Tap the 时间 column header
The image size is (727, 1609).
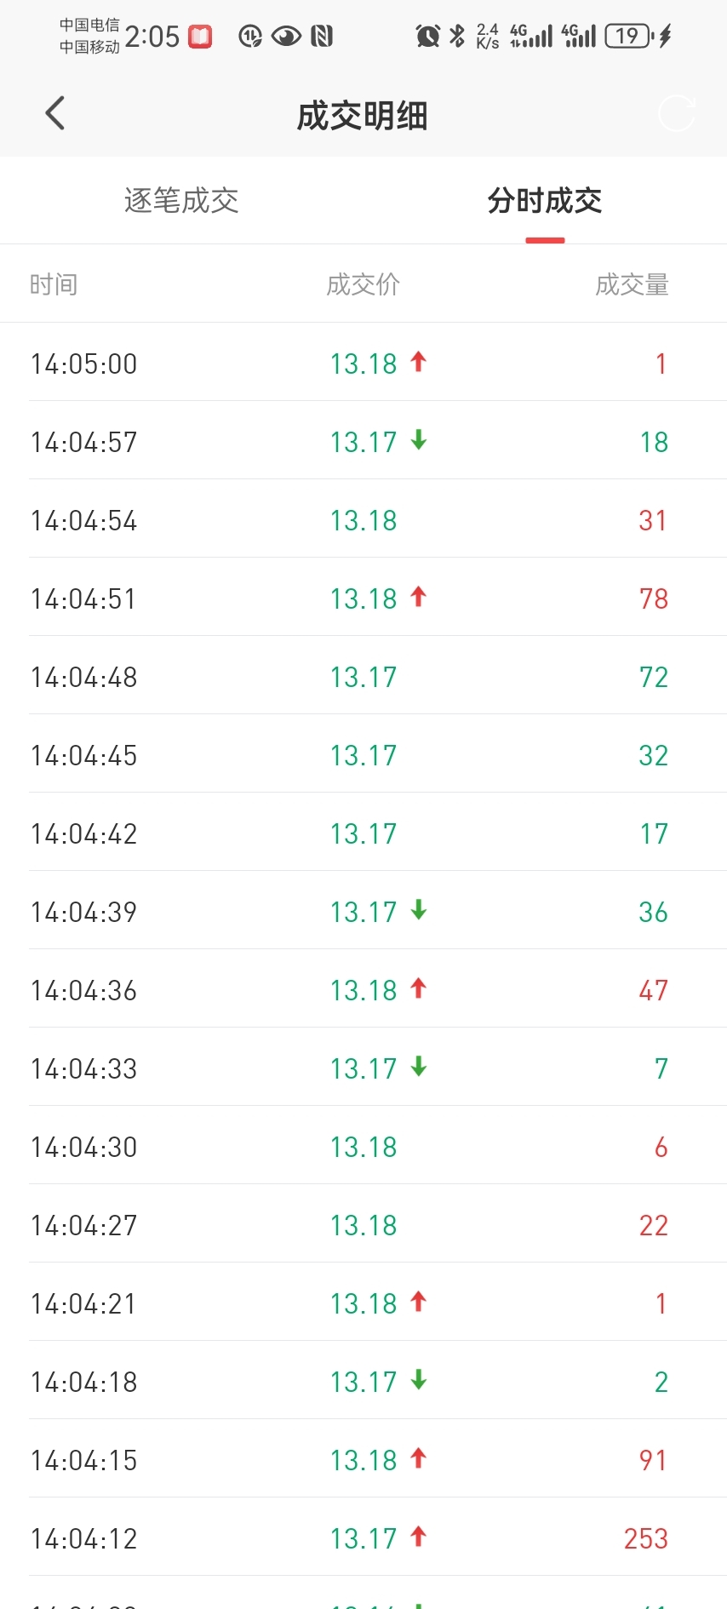click(54, 284)
